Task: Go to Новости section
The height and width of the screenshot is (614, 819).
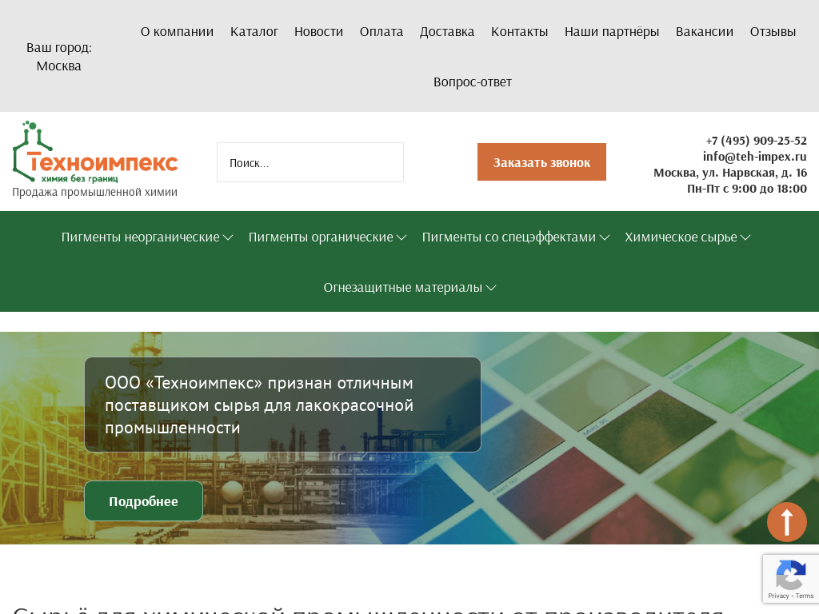Action: click(318, 32)
